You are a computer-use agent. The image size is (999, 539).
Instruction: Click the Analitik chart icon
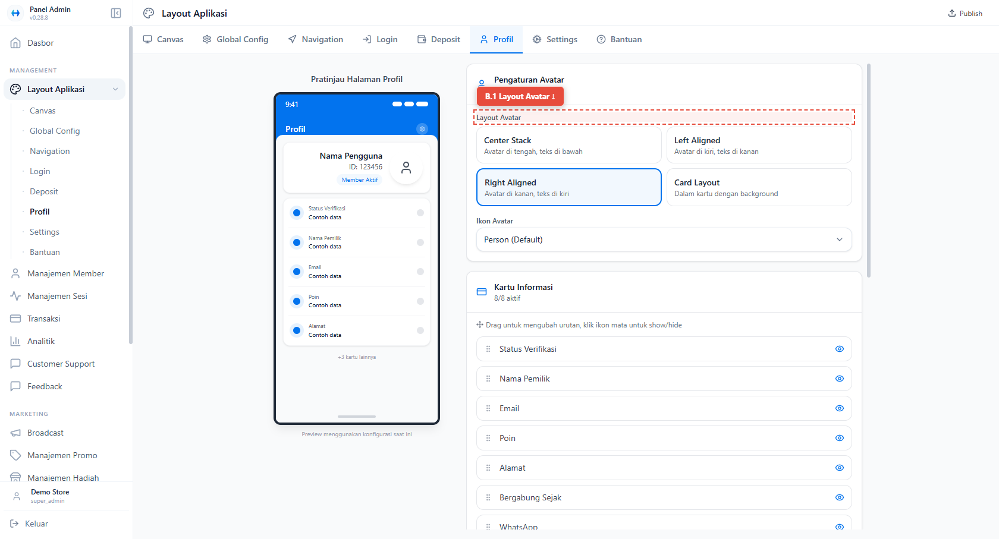coord(15,341)
